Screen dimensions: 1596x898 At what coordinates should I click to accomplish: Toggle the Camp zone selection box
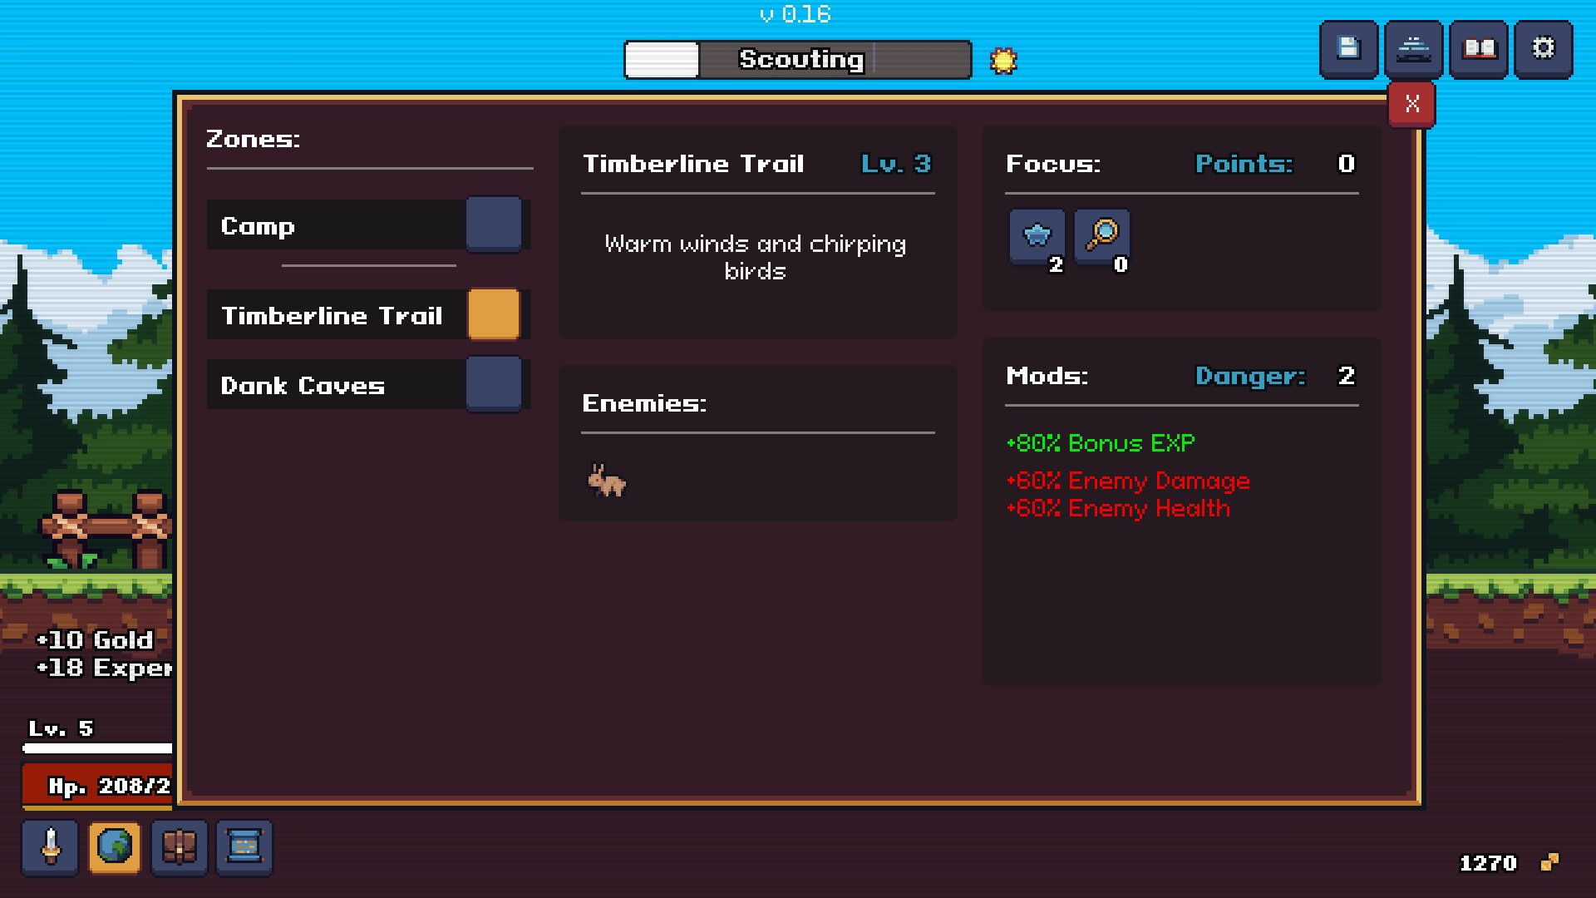coord(494,224)
